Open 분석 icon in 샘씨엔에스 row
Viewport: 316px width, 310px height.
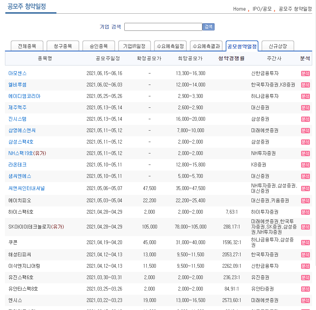[x=305, y=176]
